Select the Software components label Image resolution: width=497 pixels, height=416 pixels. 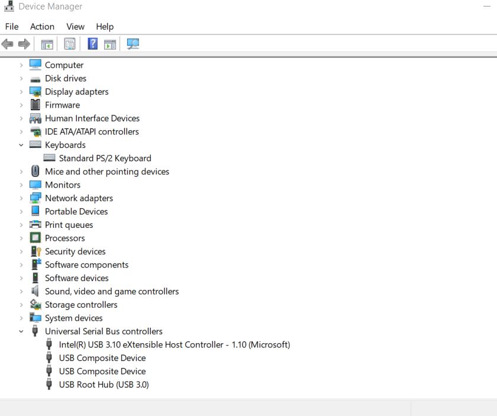pyautogui.click(x=86, y=265)
